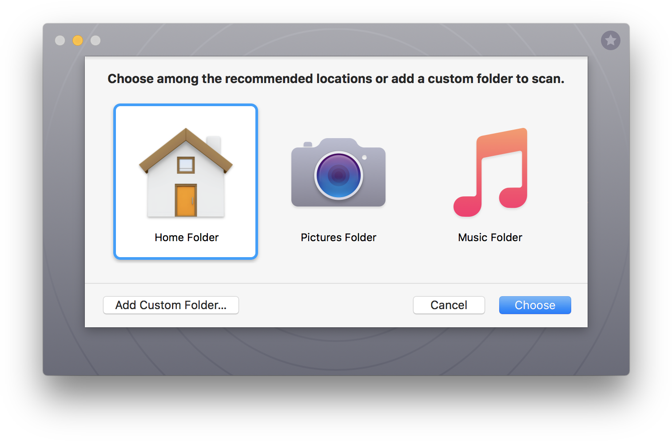The image size is (672, 441).
Task: Minimize the window with the yellow button
Action: coord(78,40)
